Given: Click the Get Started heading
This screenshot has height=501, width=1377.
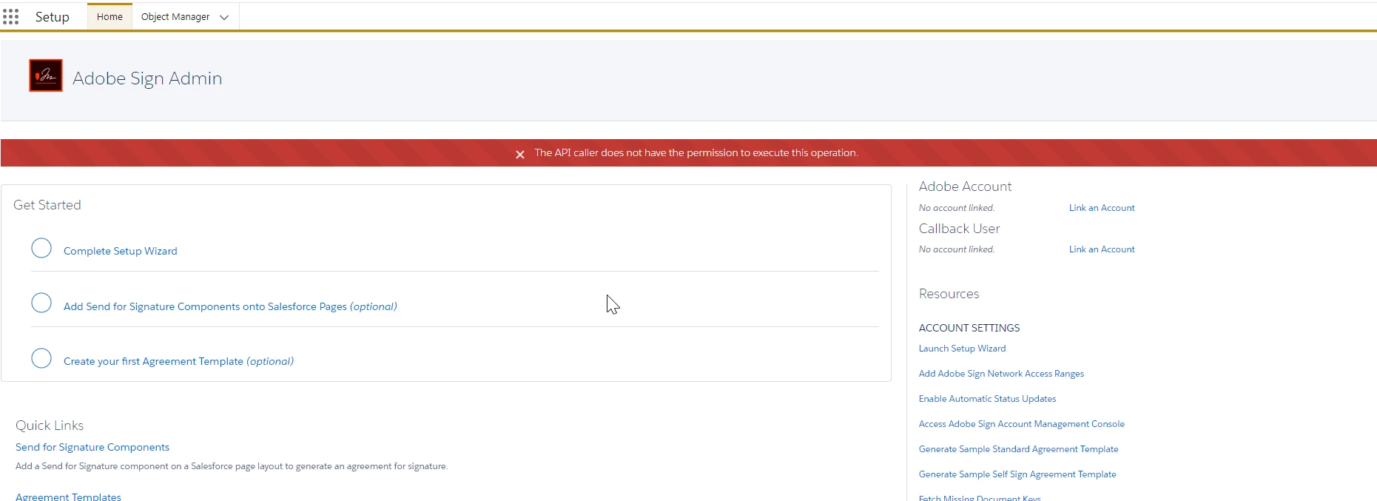Looking at the screenshot, I should point(47,205).
